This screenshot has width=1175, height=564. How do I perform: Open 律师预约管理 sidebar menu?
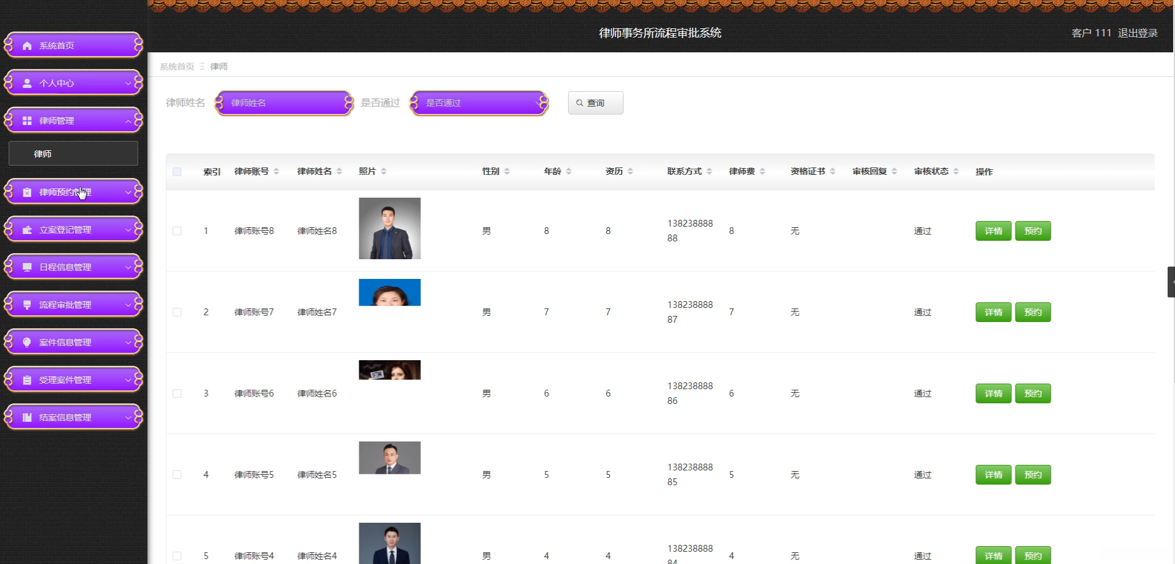click(73, 192)
